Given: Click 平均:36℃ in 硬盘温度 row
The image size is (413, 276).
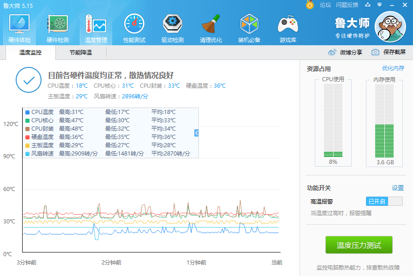Looking at the screenshot, I should coord(163,137).
